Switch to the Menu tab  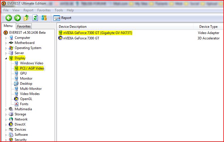coord(8,26)
